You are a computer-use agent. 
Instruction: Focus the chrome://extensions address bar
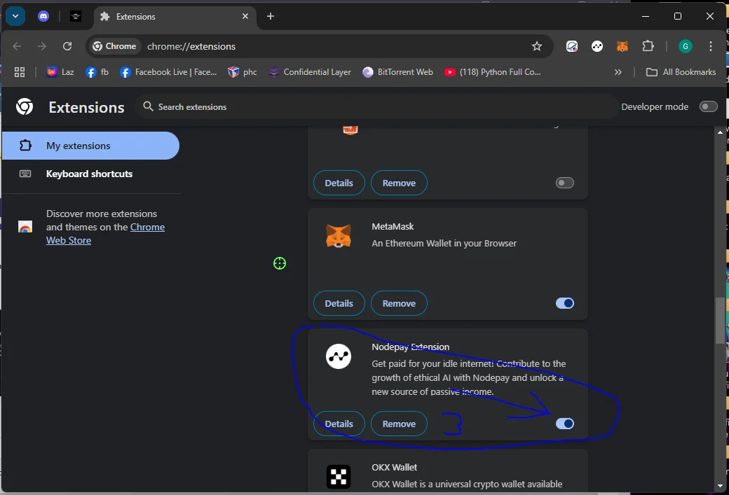point(191,46)
